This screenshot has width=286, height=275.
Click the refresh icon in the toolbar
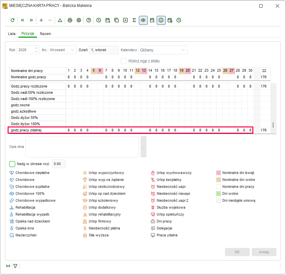click(x=13, y=20)
